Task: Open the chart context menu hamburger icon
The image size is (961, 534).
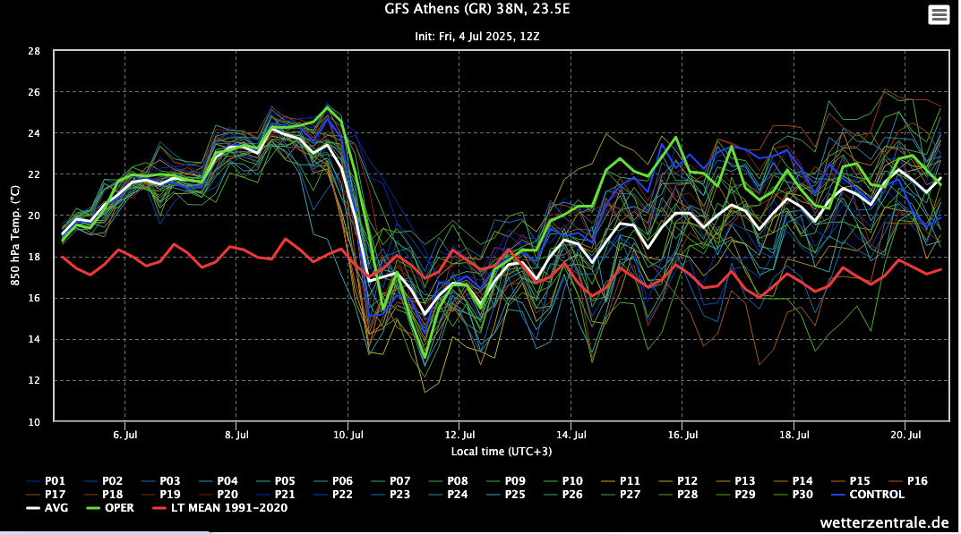Action: [x=939, y=14]
